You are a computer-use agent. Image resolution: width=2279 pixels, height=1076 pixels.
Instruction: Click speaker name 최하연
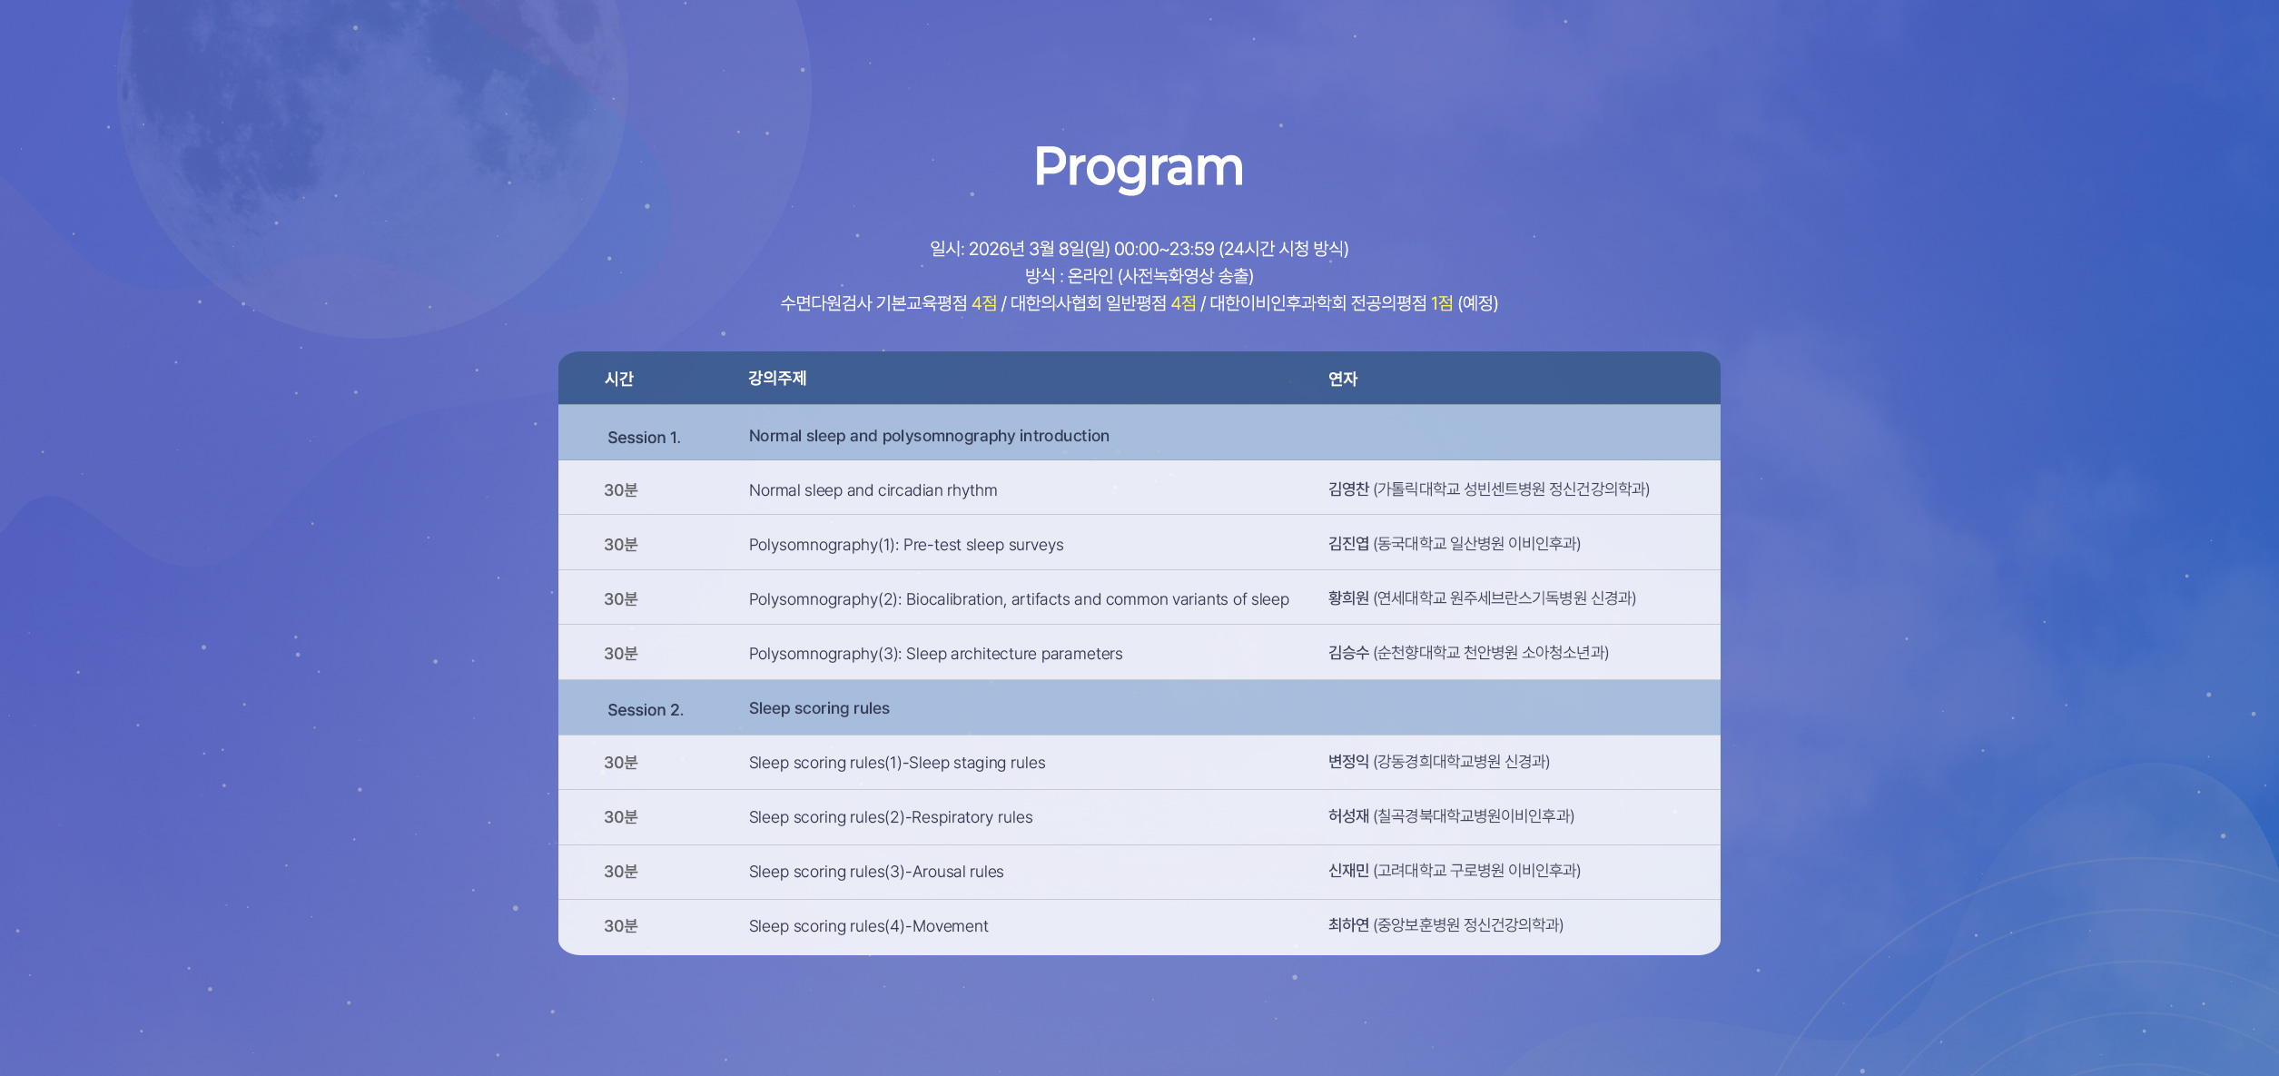coord(1347,925)
